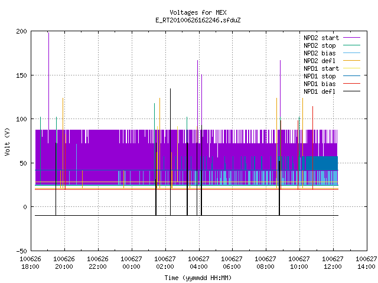Click the x-axis label 'Time (yymmdd HH:MM)'
The image size is (378, 283).
pyautogui.click(x=198, y=278)
